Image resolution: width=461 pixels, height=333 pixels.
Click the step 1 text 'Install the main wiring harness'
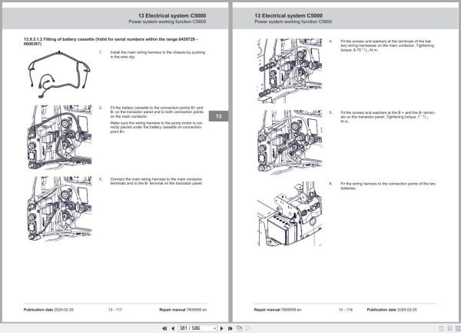pyautogui.click(x=158, y=55)
